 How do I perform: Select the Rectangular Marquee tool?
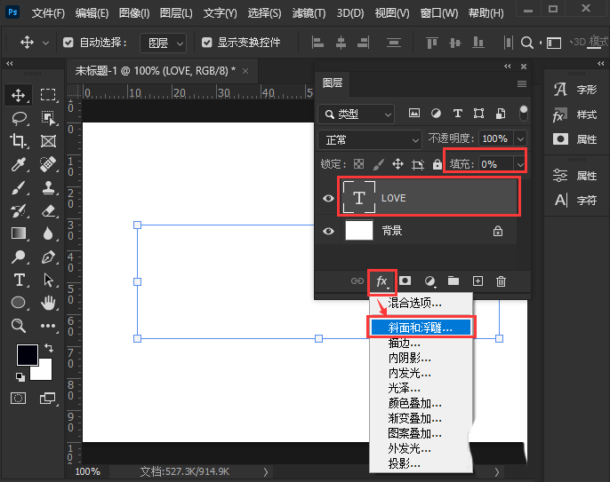point(48,95)
